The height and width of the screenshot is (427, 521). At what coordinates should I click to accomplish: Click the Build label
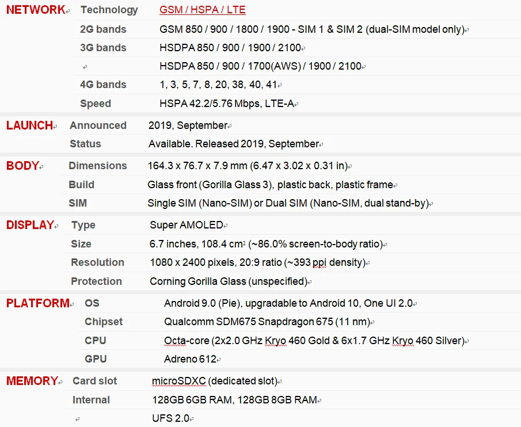81,185
